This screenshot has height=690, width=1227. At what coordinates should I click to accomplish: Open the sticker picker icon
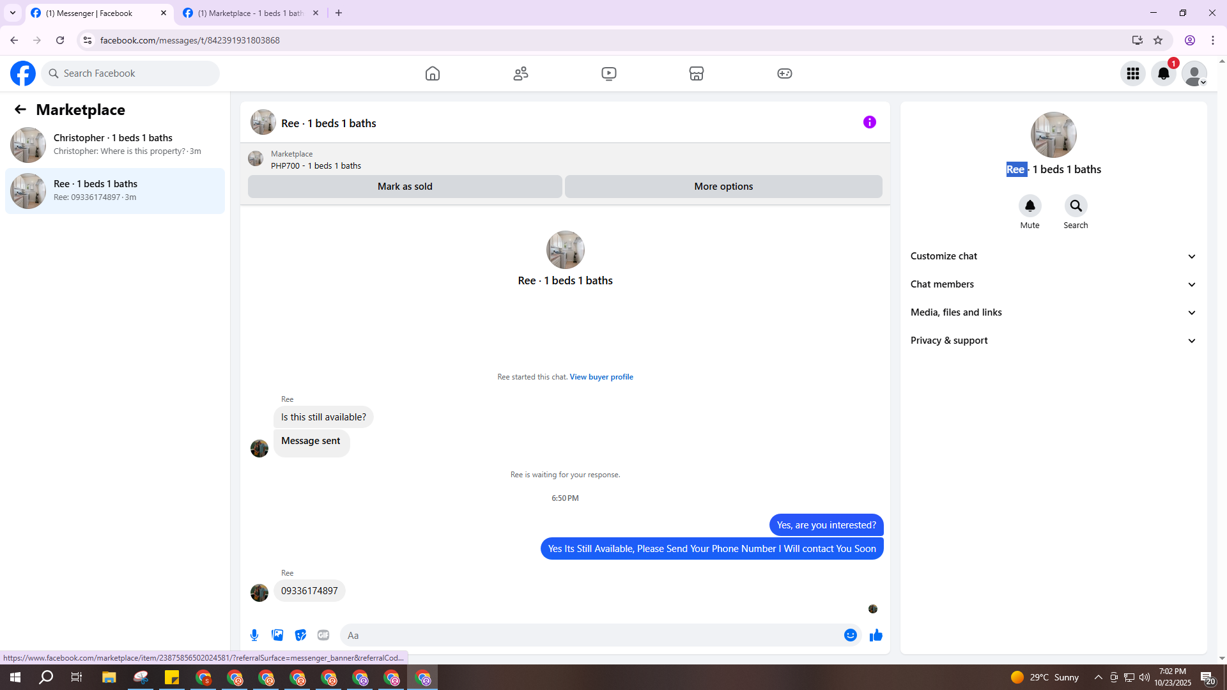coord(300,635)
